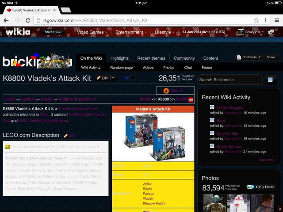Open the notifications speech bubbles icon
Screen dimensions: 283x212
pos(271,32)
